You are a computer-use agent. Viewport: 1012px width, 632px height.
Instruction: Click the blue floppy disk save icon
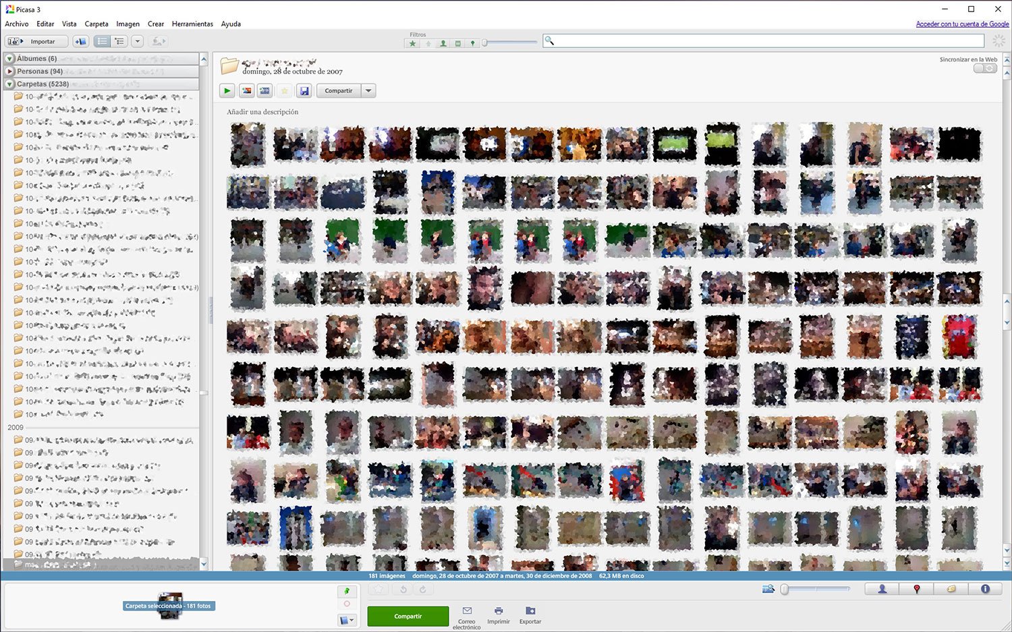(304, 91)
